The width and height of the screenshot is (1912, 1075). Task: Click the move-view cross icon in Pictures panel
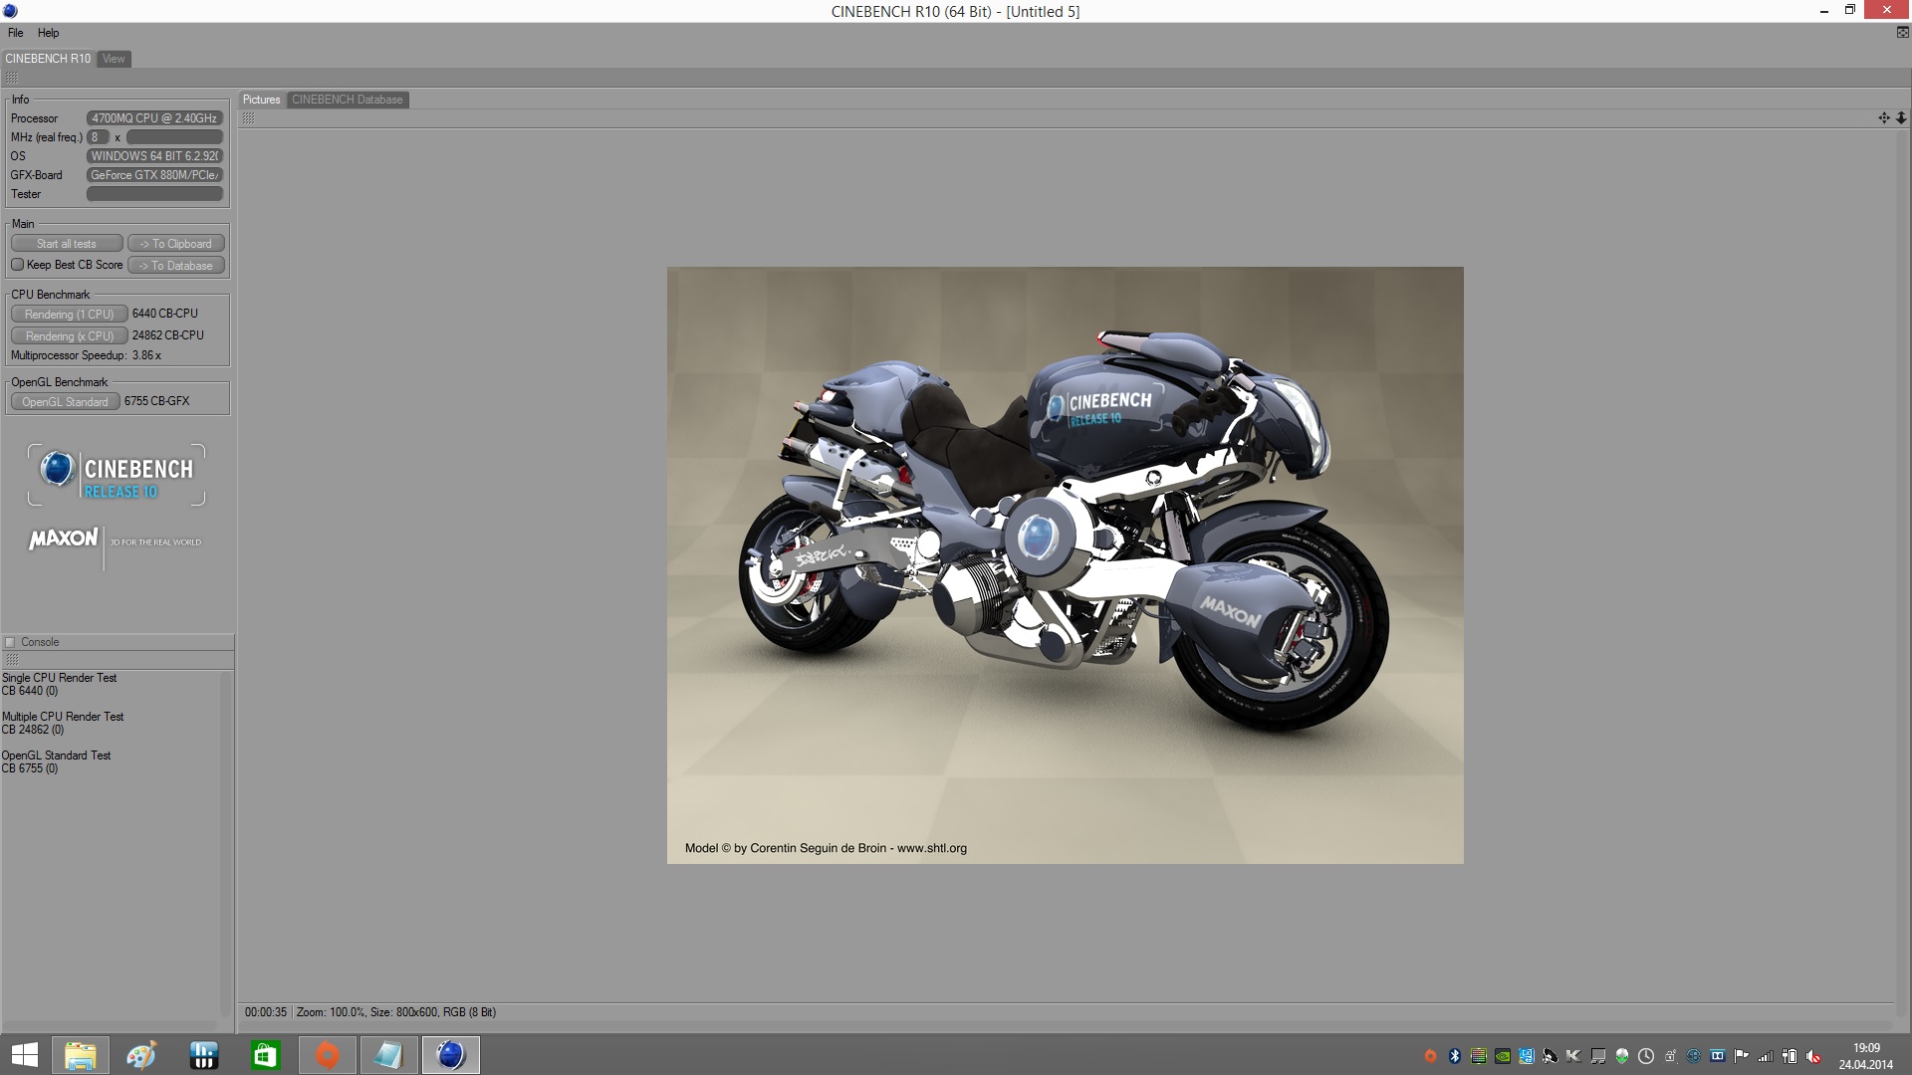(1883, 118)
